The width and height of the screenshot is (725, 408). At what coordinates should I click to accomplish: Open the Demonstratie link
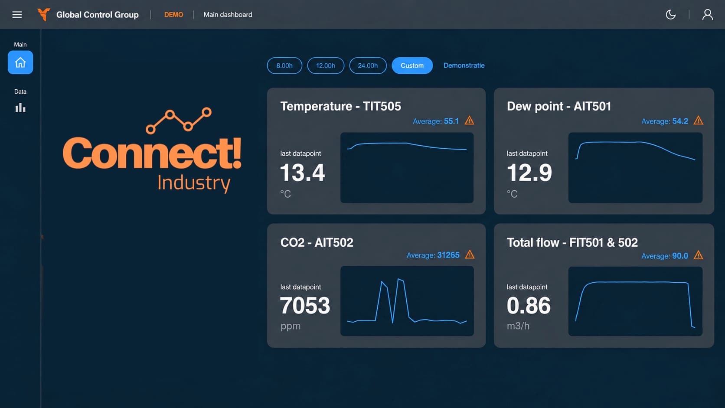464,65
